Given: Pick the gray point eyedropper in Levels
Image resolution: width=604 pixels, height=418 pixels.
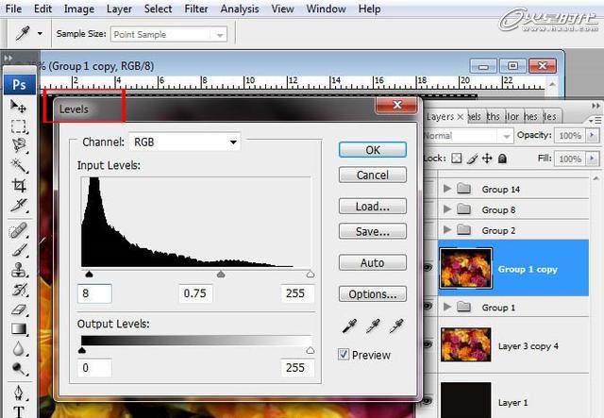Looking at the screenshot, I should pyautogui.click(x=374, y=326).
